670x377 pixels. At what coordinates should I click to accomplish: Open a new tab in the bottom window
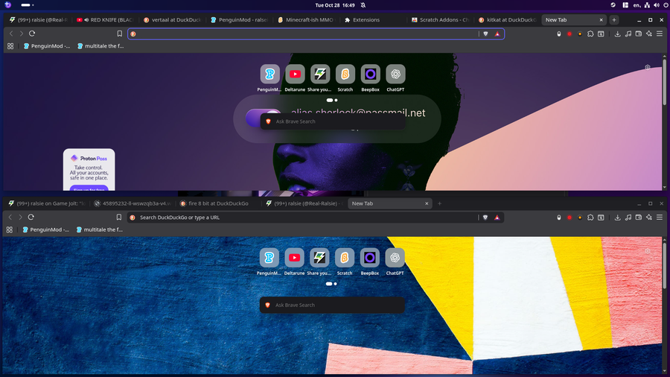(439, 203)
